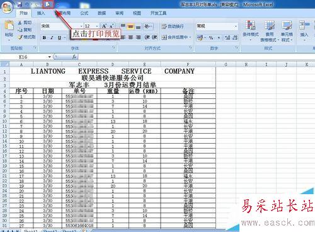Click Merge and Center (合并后居中)
This screenshot has height=232, width=315.
pyautogui.click(x=175, y=37)
